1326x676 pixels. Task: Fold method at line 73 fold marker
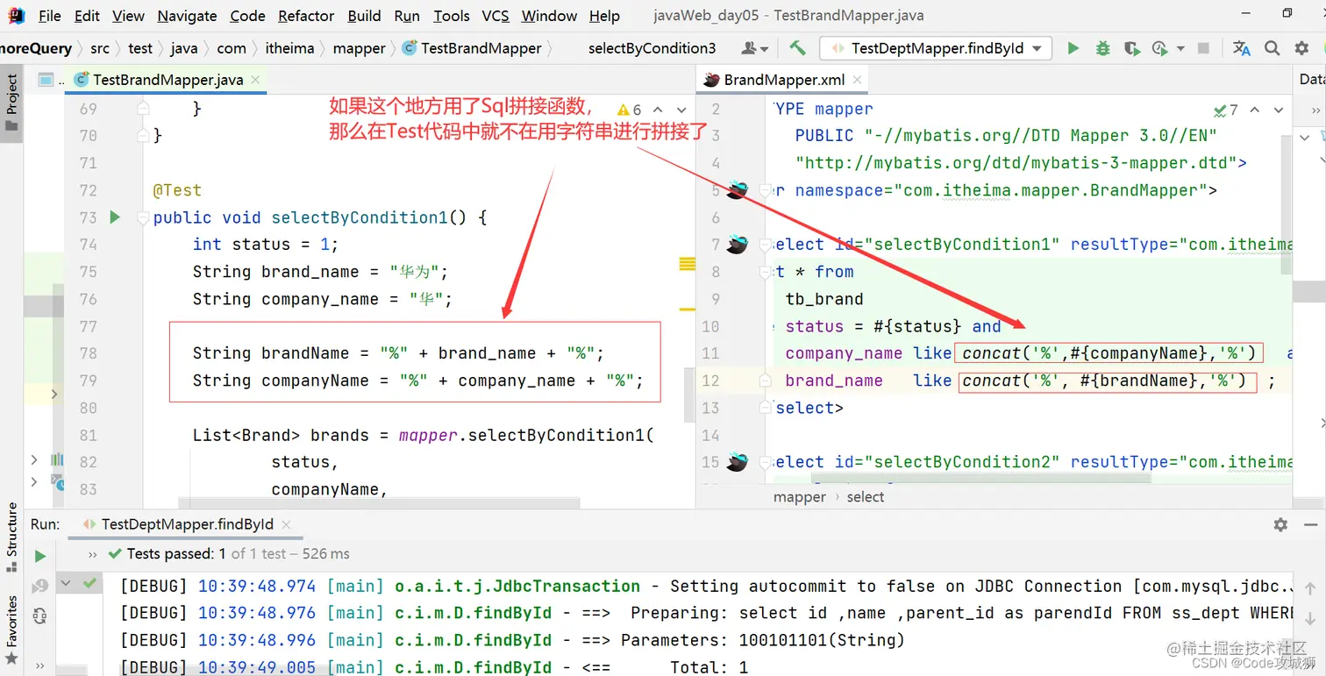[x=144, y=217]
